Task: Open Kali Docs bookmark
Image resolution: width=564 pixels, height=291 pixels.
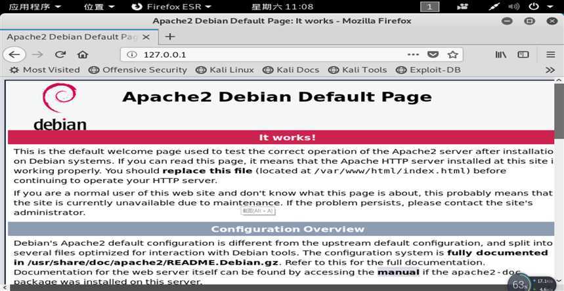Action: point(291,69)
